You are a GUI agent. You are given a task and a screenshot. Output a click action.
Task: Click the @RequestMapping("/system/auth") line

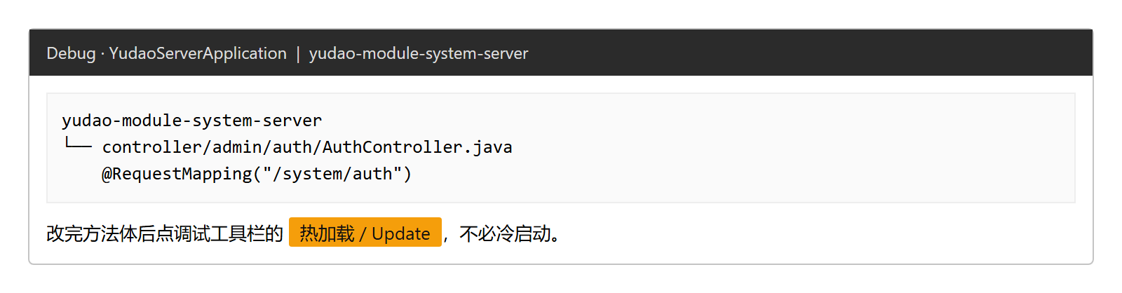tap(257, 174)
